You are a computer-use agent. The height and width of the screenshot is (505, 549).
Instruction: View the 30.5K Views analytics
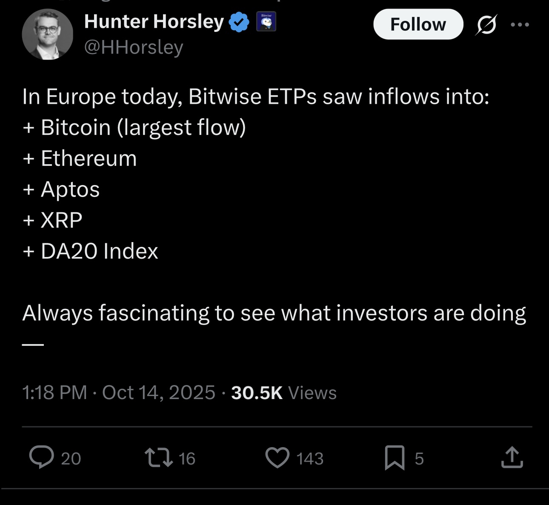(x=284, y=393)
